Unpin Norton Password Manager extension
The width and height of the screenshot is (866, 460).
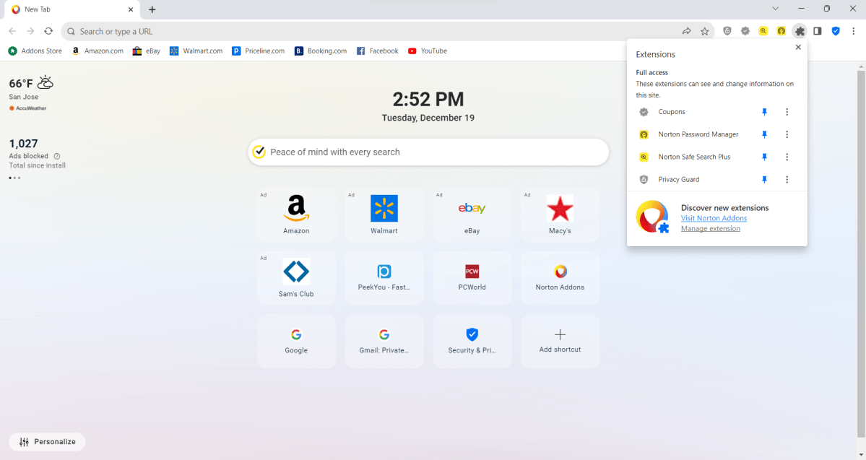tap(764, 135)
